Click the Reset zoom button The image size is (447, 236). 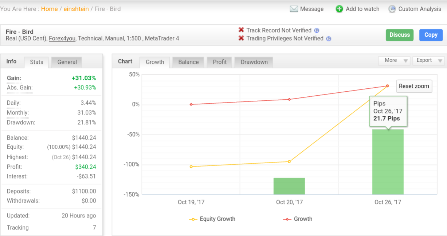pos(414,86)
